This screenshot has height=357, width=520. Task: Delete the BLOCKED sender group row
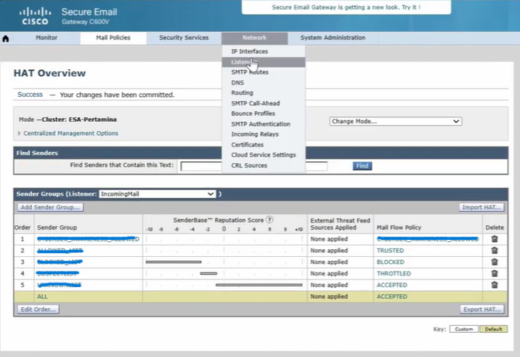(x=494, y=262)
